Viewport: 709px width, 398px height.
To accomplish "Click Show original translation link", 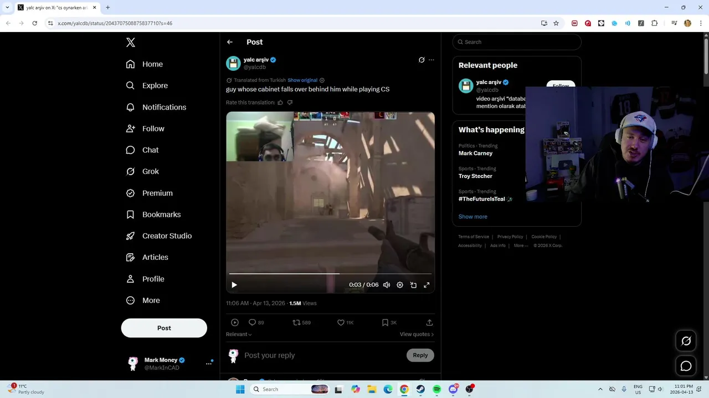I will 302,80.
